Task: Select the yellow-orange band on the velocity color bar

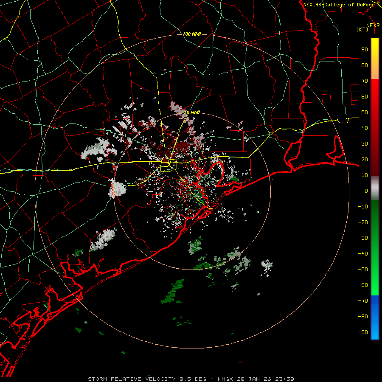Action: click(375, 59)
